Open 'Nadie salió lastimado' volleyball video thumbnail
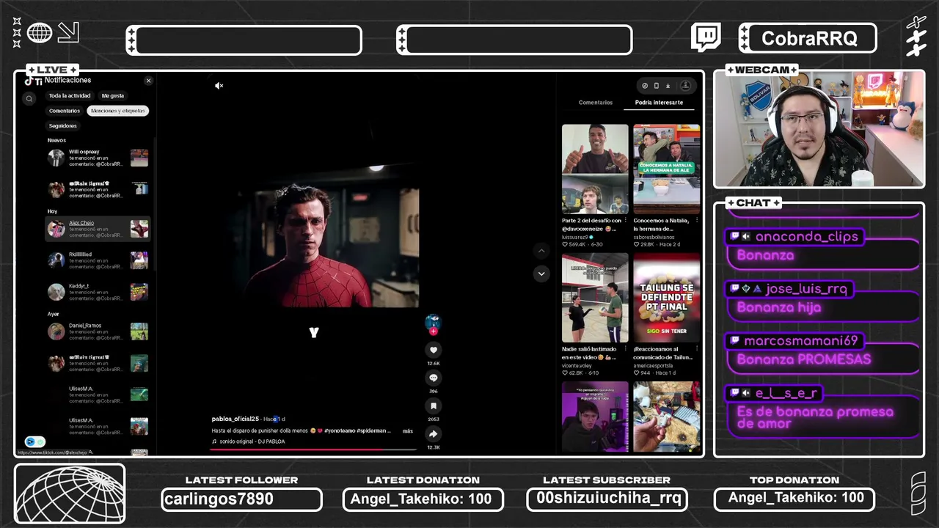The image size is (939, 528). [595, 298]
